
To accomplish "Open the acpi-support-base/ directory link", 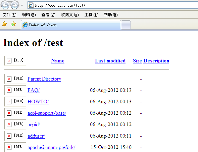I will 47,113.
